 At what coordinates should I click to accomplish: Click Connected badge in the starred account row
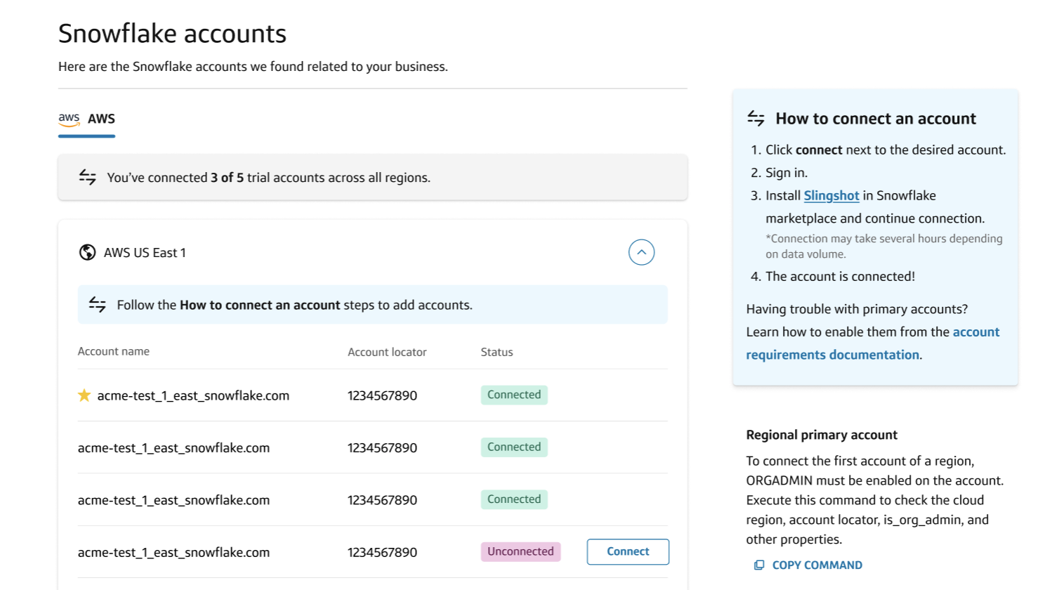(514, 395)
